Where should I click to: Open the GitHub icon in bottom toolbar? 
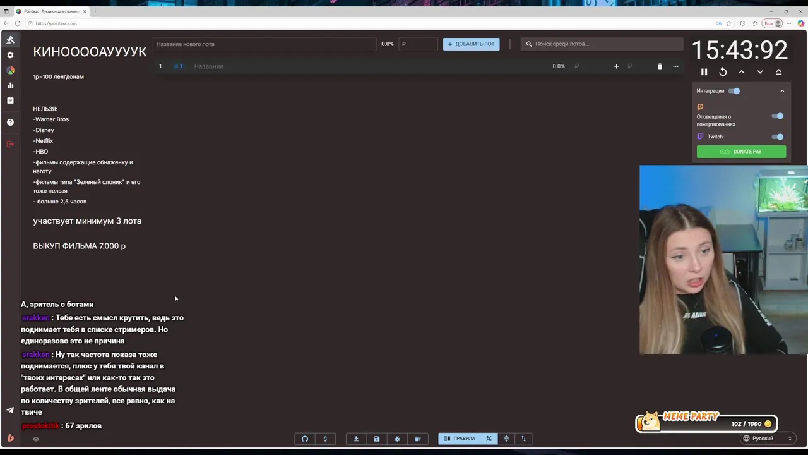coord(305,439)
